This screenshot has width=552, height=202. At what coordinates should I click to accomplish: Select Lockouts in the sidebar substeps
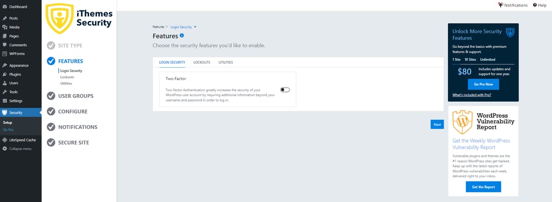point(67,77)
